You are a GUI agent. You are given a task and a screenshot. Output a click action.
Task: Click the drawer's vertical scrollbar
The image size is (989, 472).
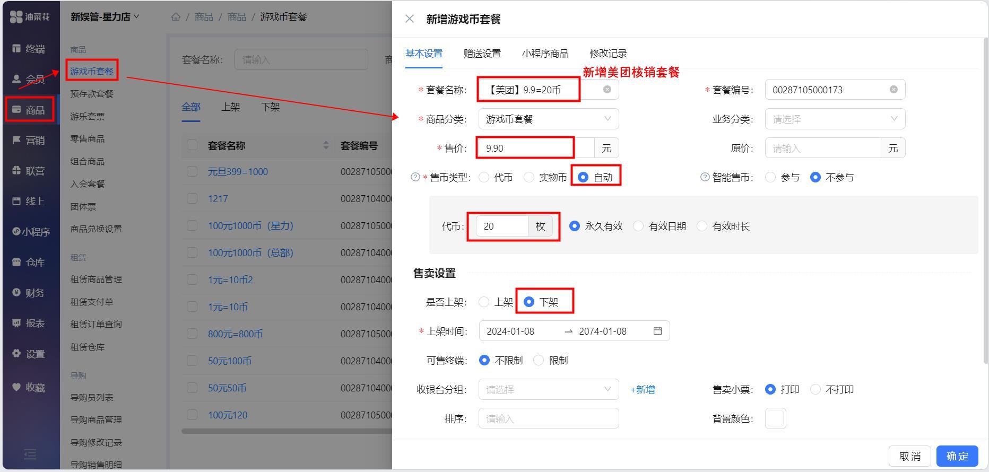pos(985,202)
